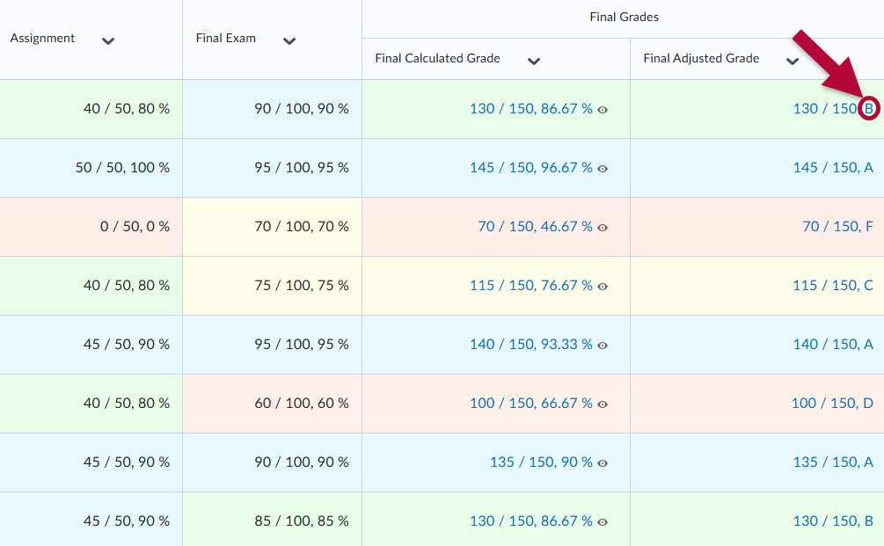
Task: Open the Final Adjusted Grade dropdown menu
Action: [x=792, y=61]
